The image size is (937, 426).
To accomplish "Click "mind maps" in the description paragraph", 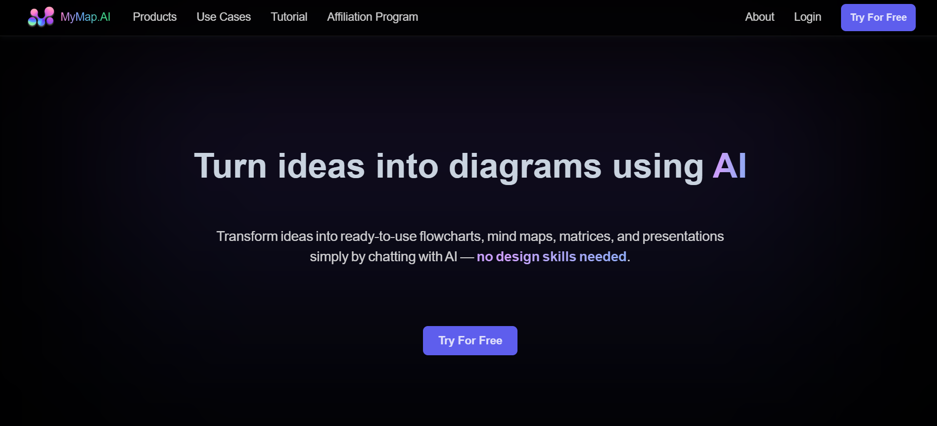I will click(x=521, y=237).
